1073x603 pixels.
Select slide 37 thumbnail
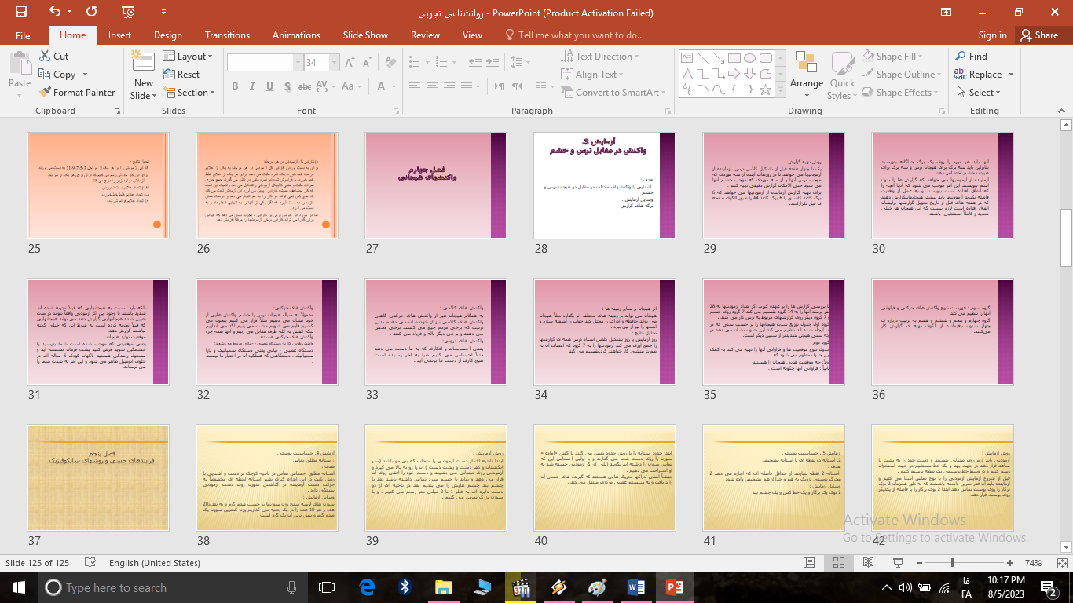point(97,477)
